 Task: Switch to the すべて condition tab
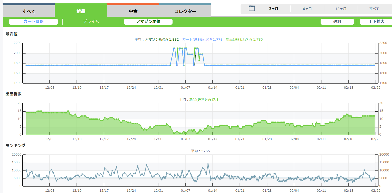pyautogui.click(x=29, y=11)
